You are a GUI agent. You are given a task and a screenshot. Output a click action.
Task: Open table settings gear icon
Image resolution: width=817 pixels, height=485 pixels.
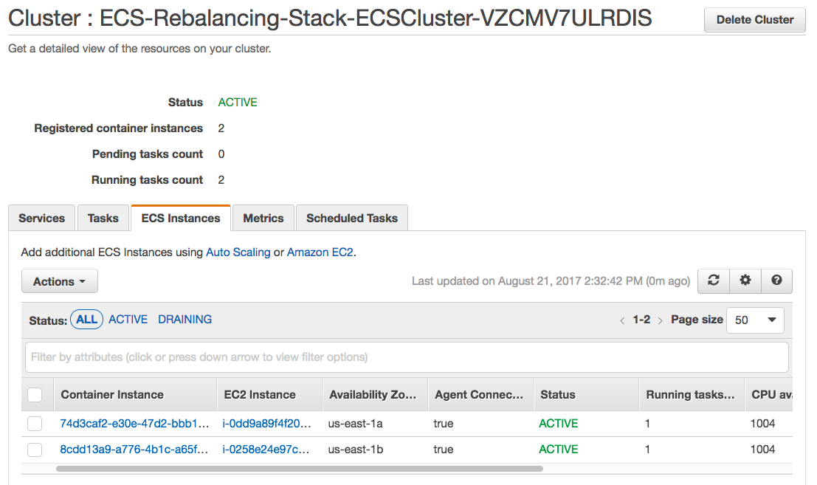coord(745,281)
